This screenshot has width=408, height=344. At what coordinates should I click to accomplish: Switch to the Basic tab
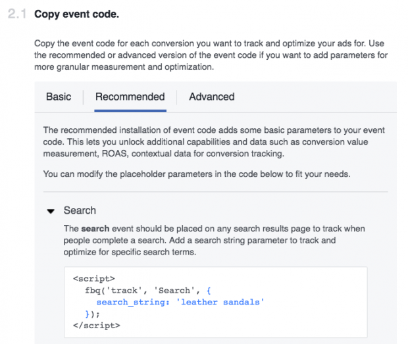click(x=59, y=97)
